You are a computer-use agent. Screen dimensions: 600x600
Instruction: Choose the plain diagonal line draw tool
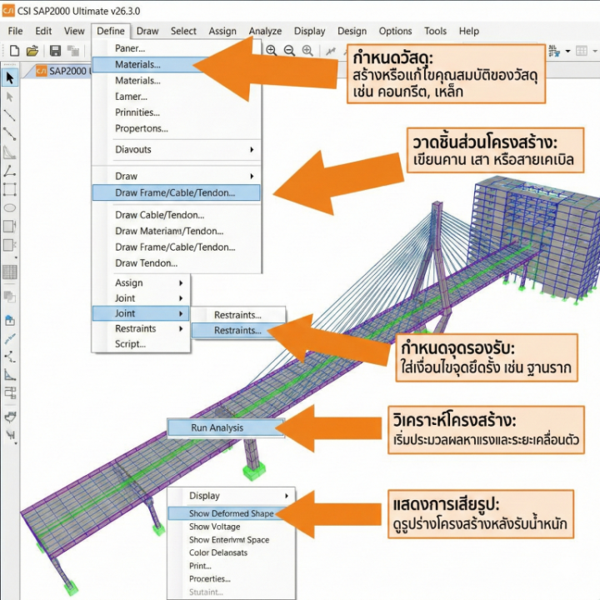[9, 115]
